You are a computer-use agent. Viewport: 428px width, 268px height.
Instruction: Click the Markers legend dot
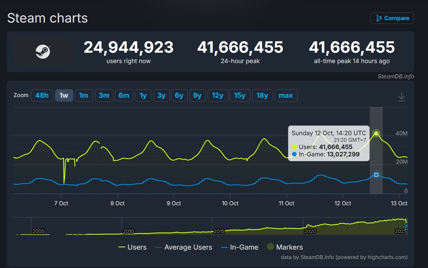(270, 247)
